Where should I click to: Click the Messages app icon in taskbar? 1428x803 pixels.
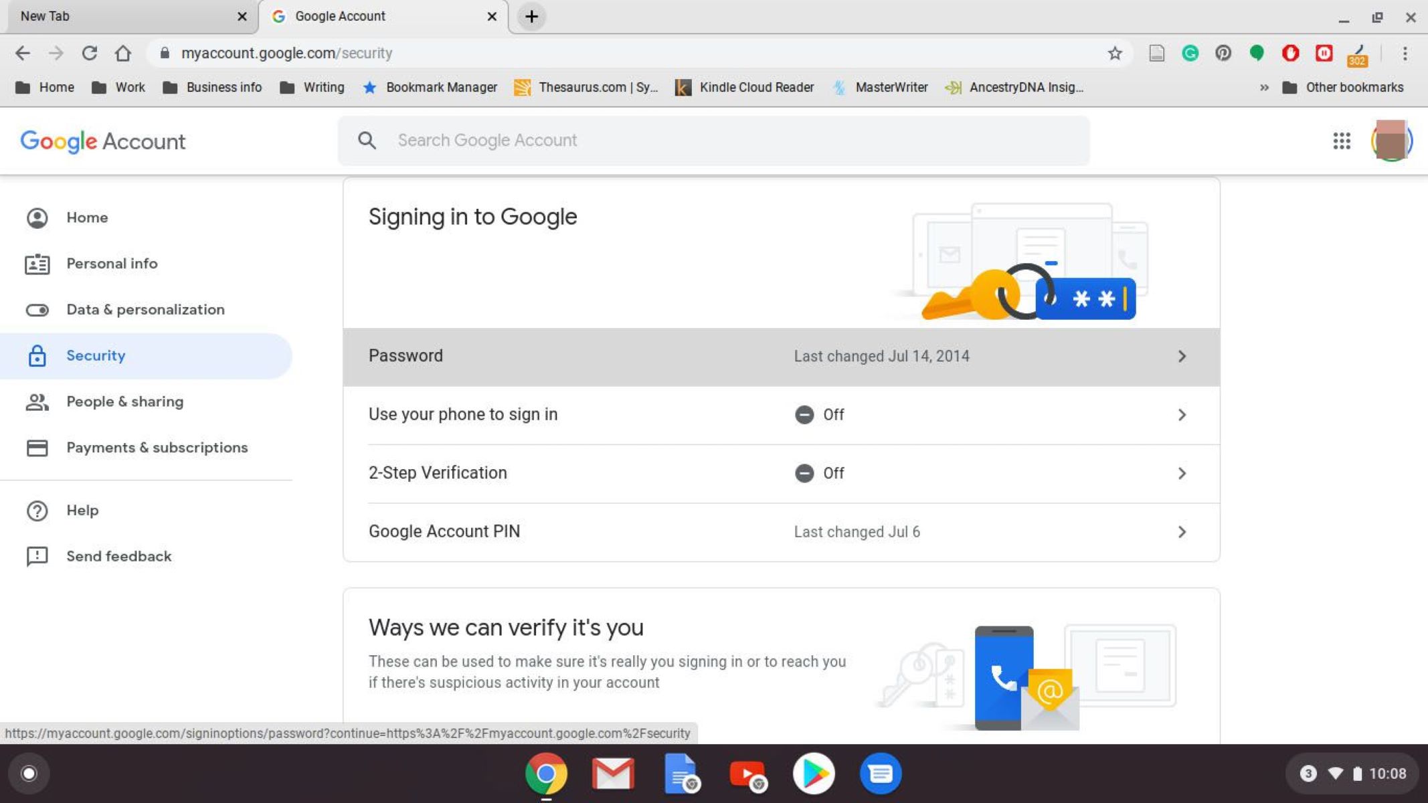[x=881, y=774]
